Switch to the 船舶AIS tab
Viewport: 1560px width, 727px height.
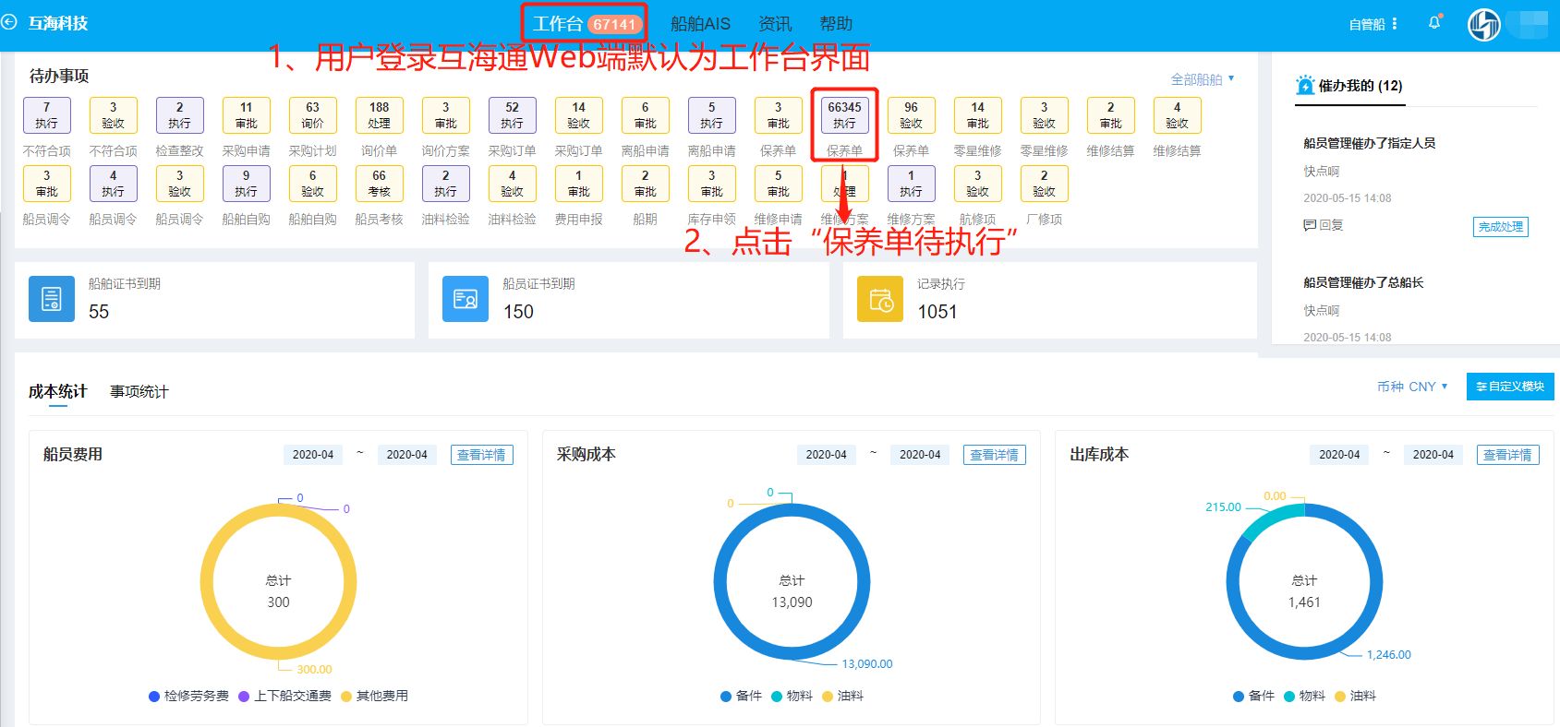(x=700, y=24)
